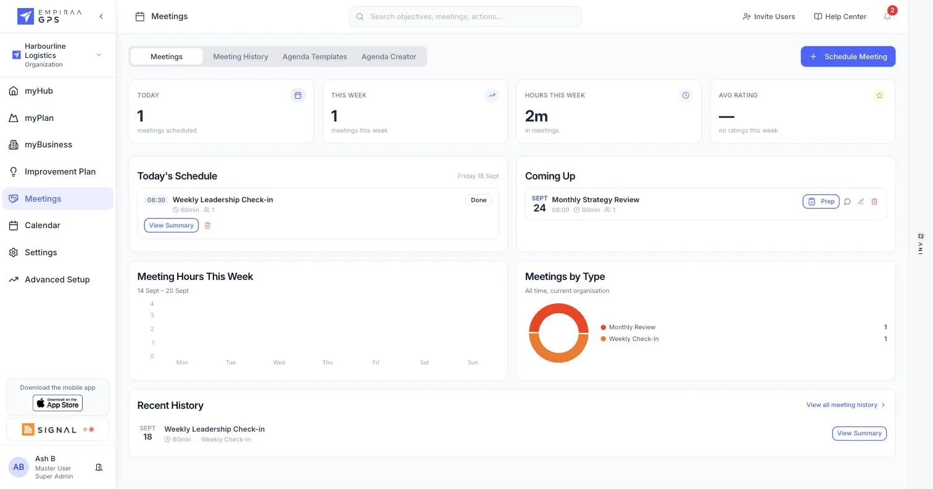Viewport: 933px width, 489px height.
Task: Select Meetings in the sidebar
Action: [x=57, y=199]
